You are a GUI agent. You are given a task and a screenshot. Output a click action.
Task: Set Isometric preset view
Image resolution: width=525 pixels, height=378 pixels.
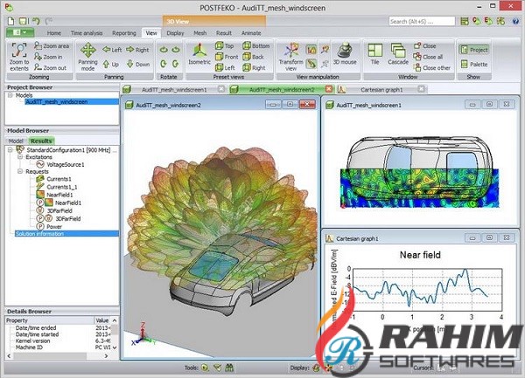(x=199, y=53)
